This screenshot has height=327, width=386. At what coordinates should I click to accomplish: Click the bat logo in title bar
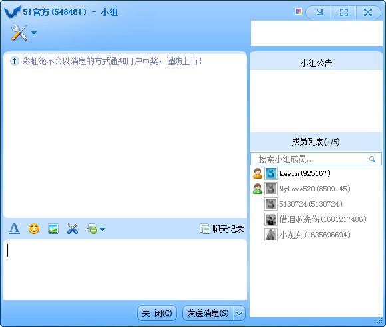[x=12, y=11]
